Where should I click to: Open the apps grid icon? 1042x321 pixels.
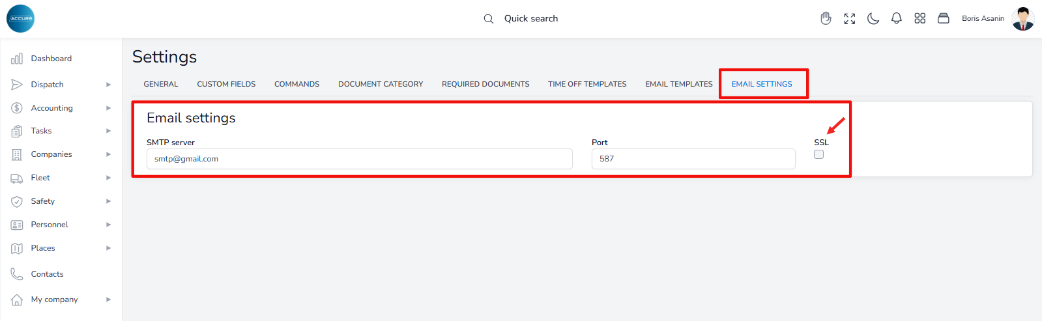(x=919, y=18)
